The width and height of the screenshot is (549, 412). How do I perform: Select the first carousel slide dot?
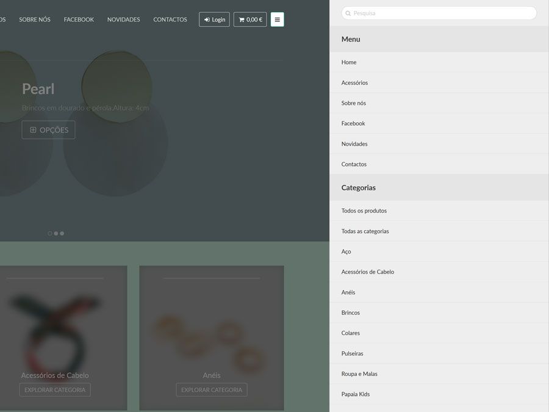pos(50,233)
